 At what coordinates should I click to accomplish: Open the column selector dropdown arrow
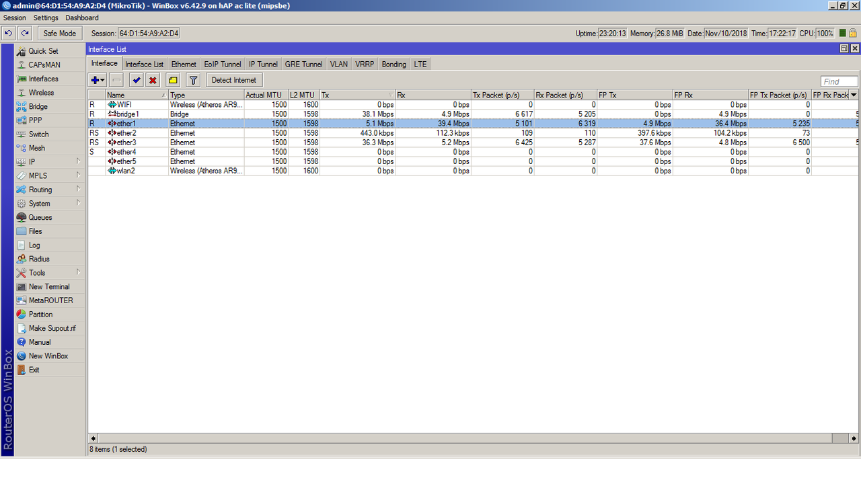(854, 95)
